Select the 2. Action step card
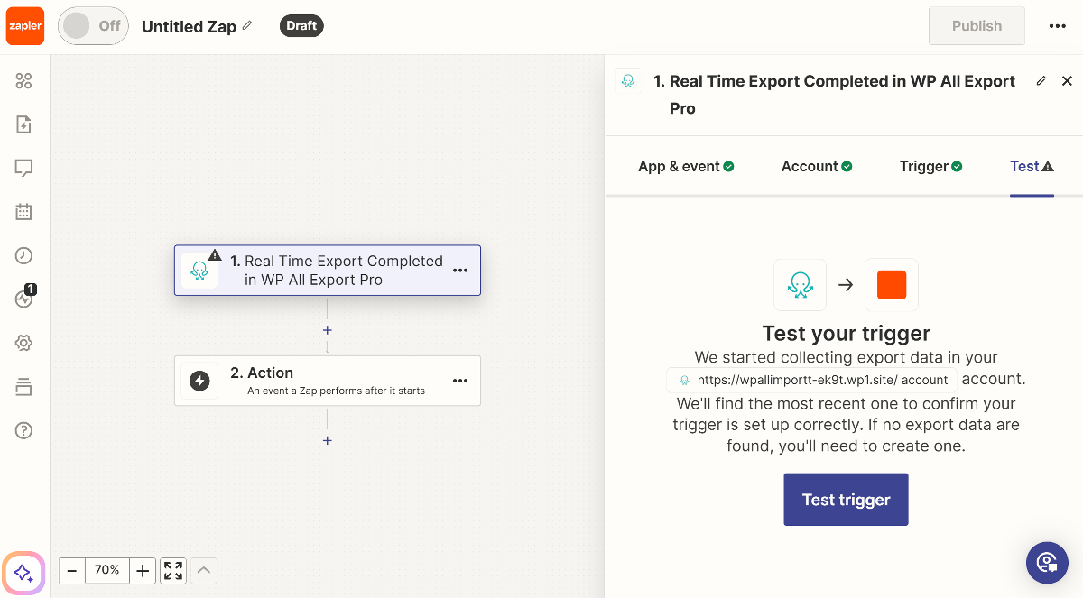1083x598 pixels. pyautogui.click(x=327, y=381)
